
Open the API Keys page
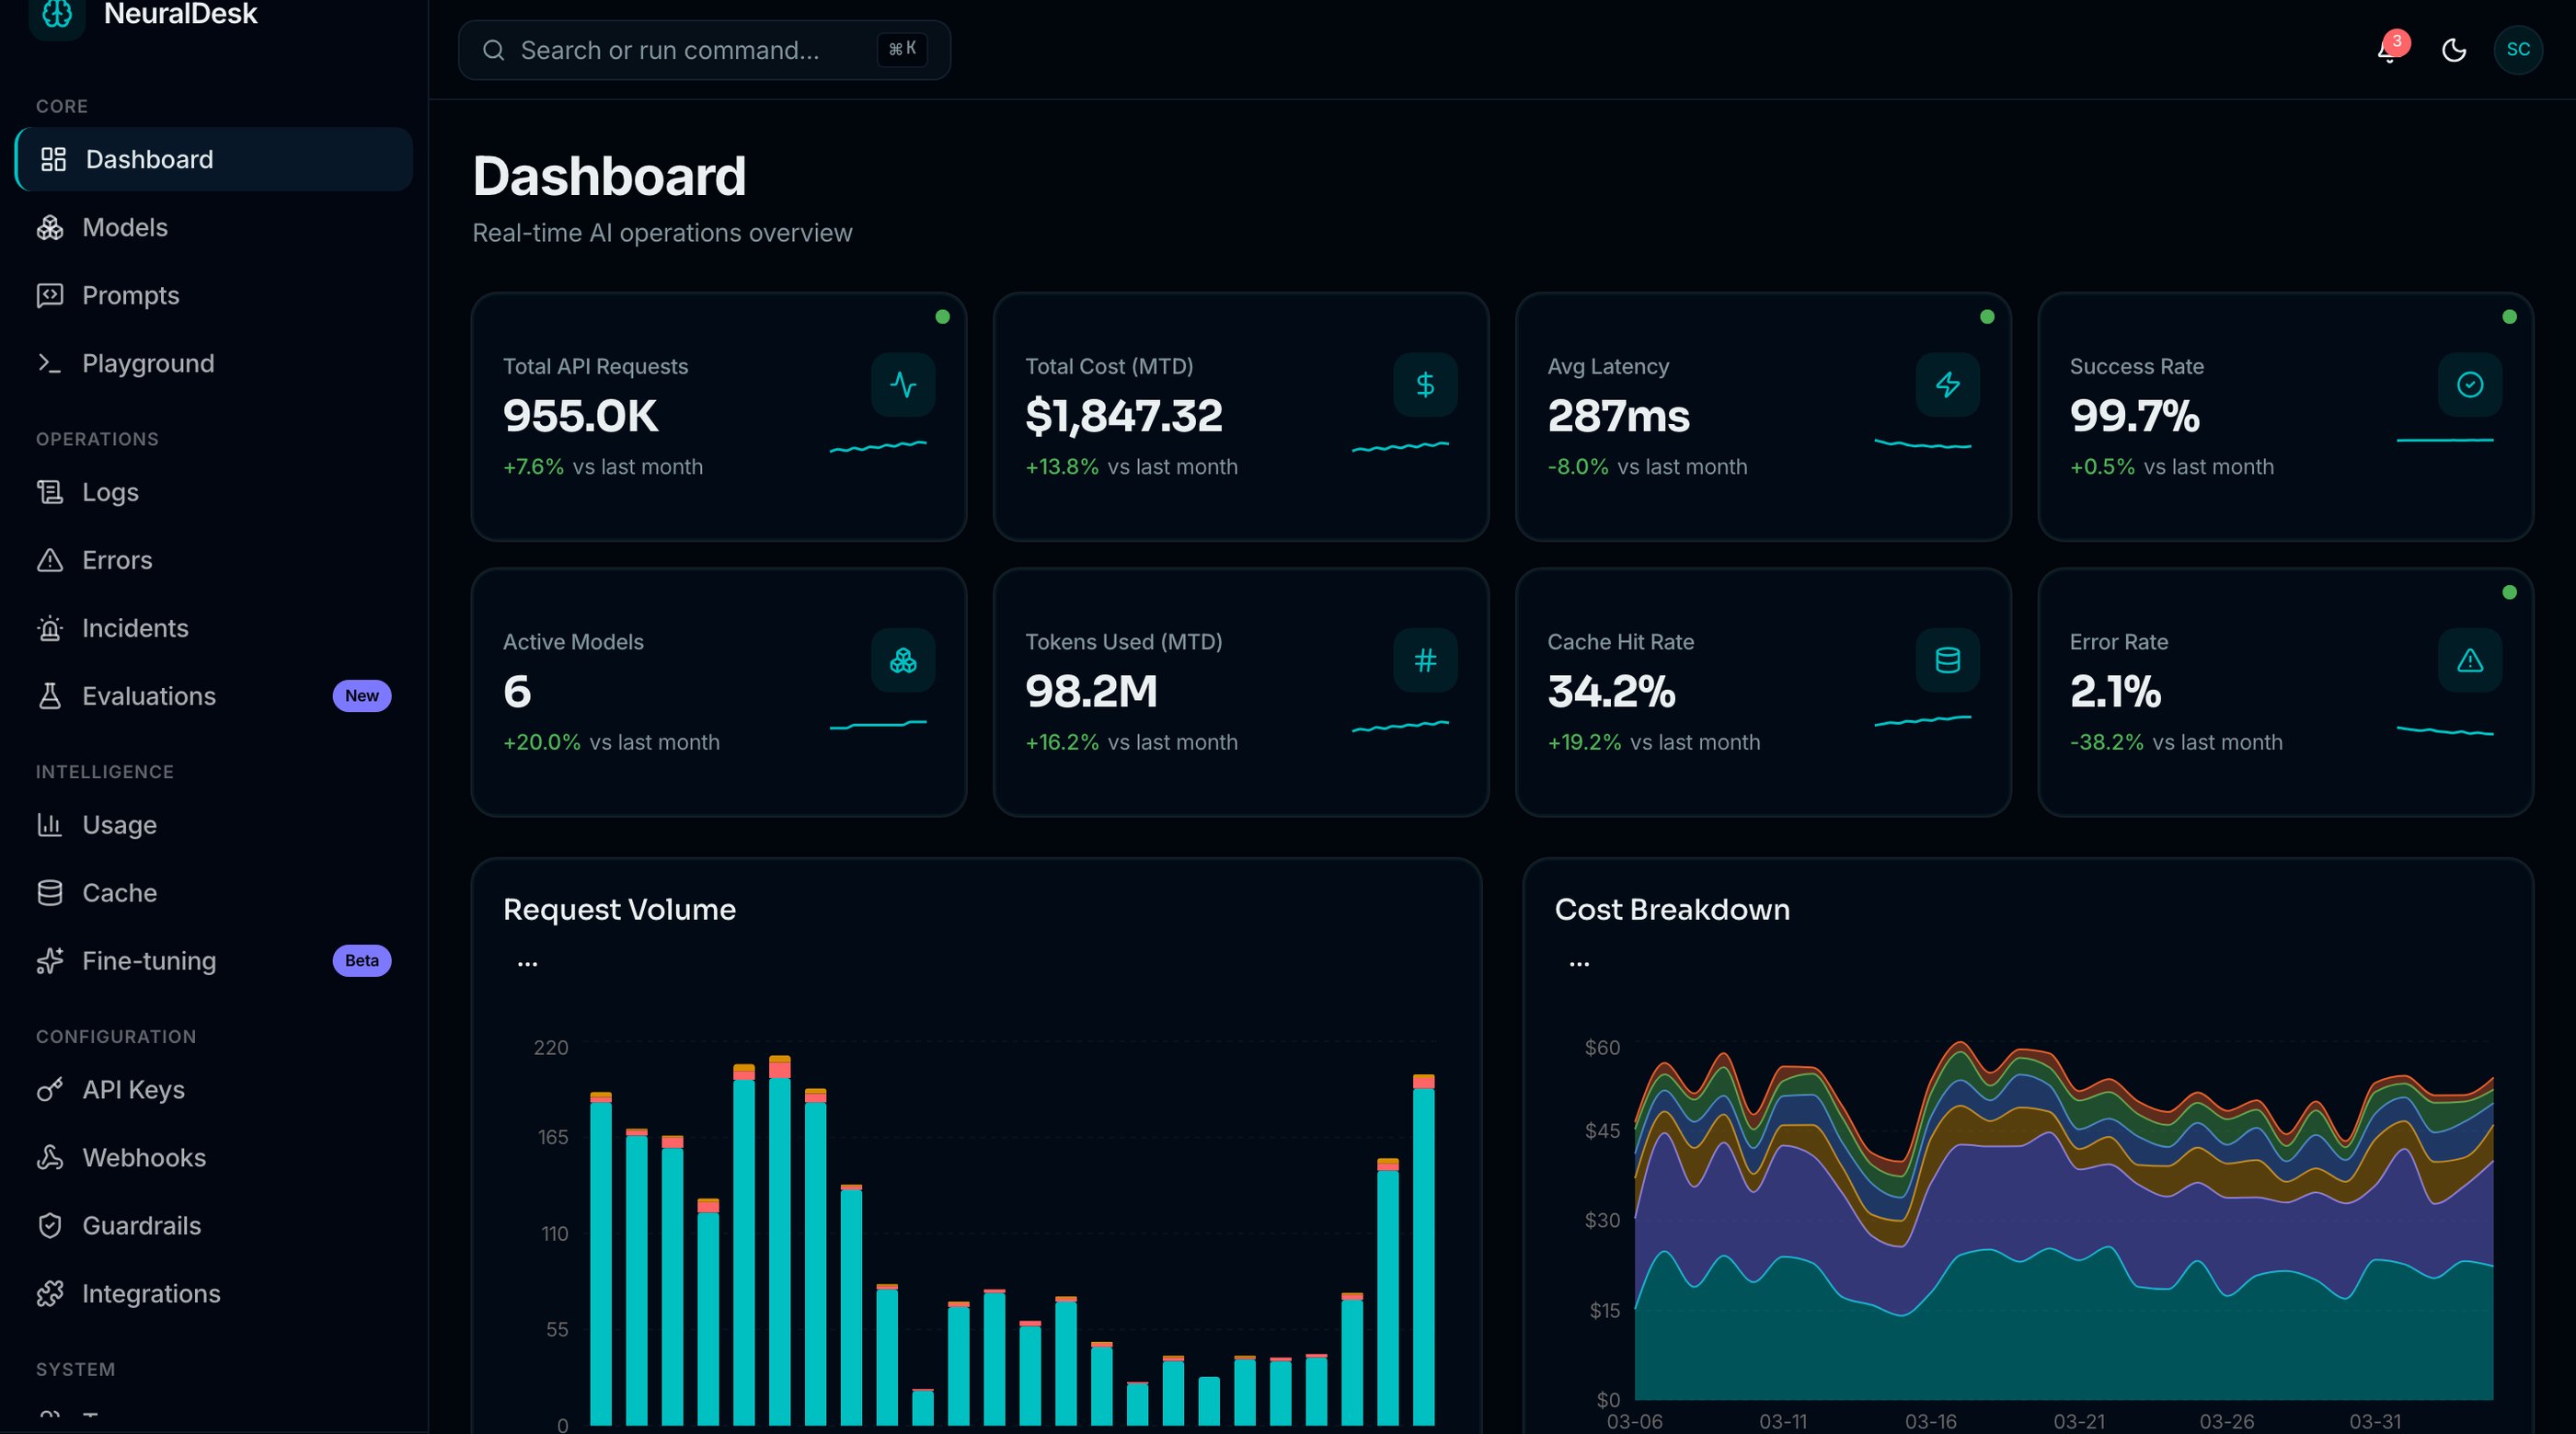click(214, 1090)
